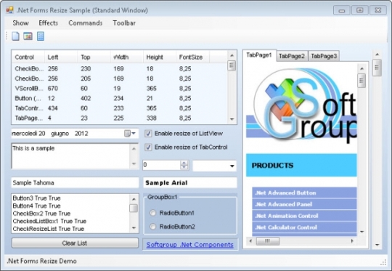Click the web page vertical scrollbar thumb
This screenshot has width=392, height=271.
[x=362, y=81]
